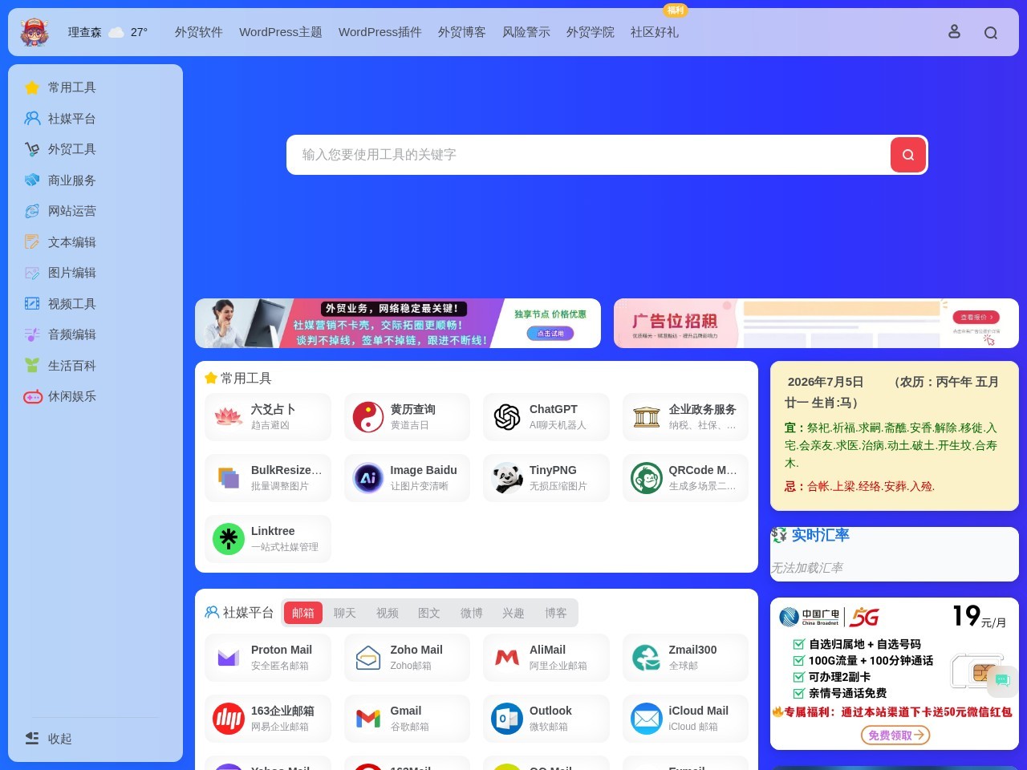Open the Linktree tool card
This screenshot has height=770, width=1027.
tap(267, 539)
